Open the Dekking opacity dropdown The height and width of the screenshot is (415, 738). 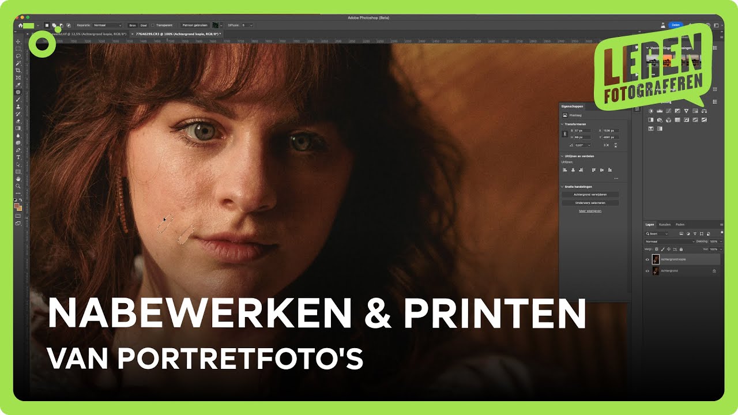click(x=721, y=242)
